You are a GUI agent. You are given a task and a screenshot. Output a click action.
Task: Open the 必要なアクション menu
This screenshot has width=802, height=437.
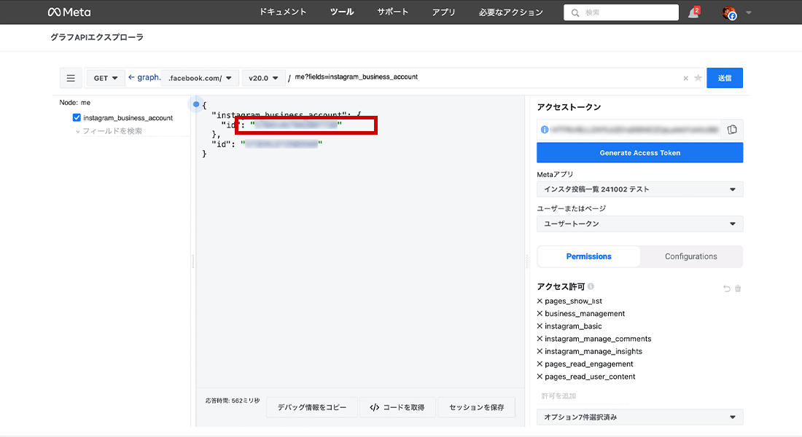pyautogui.click(x=511, y=12)
